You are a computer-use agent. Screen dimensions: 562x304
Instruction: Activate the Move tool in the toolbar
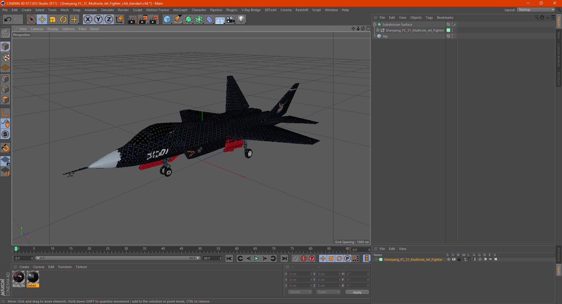tap(42, 20)
